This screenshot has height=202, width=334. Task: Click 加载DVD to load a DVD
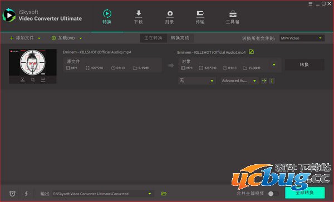pos(63,38)
